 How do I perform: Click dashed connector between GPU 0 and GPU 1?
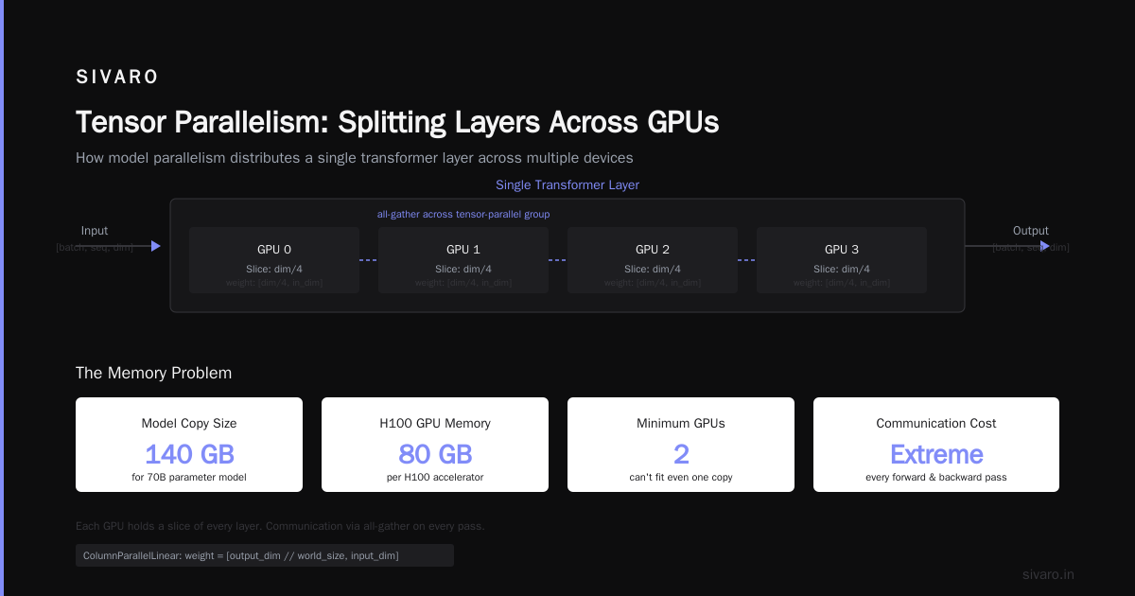pos(369,260)
